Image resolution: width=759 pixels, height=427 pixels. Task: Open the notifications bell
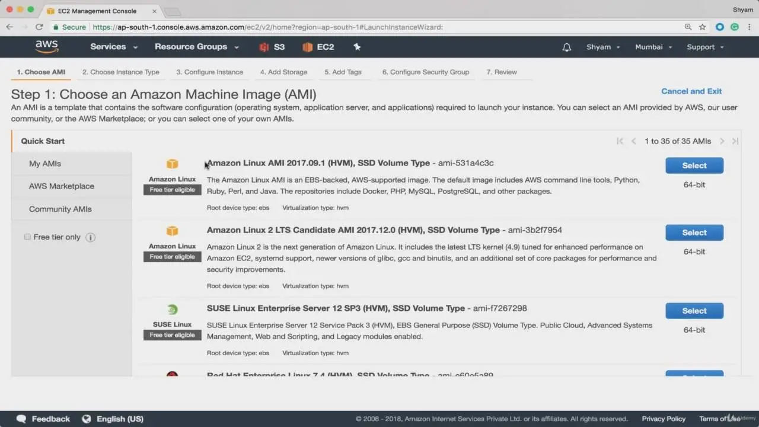coord(566,47)
